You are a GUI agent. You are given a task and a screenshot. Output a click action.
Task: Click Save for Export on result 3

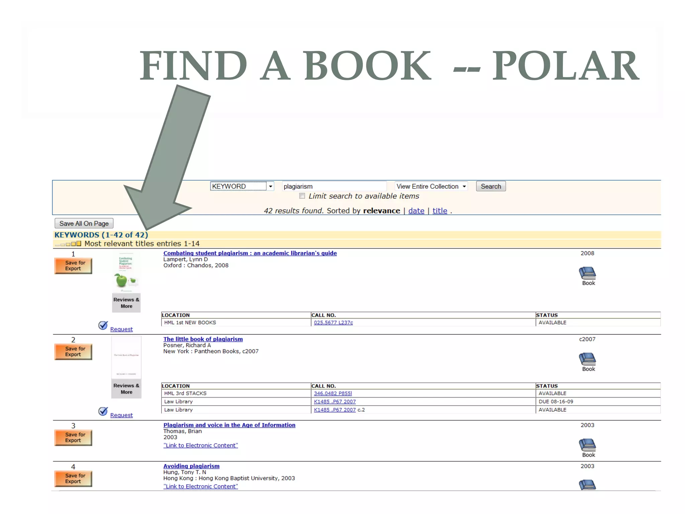click(73, 438)
